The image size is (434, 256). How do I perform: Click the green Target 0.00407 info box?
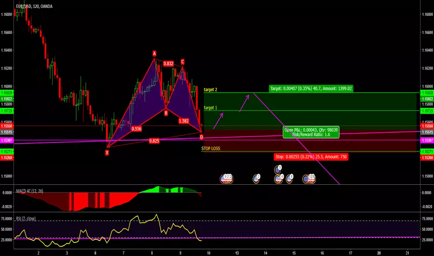click(311, 88)
